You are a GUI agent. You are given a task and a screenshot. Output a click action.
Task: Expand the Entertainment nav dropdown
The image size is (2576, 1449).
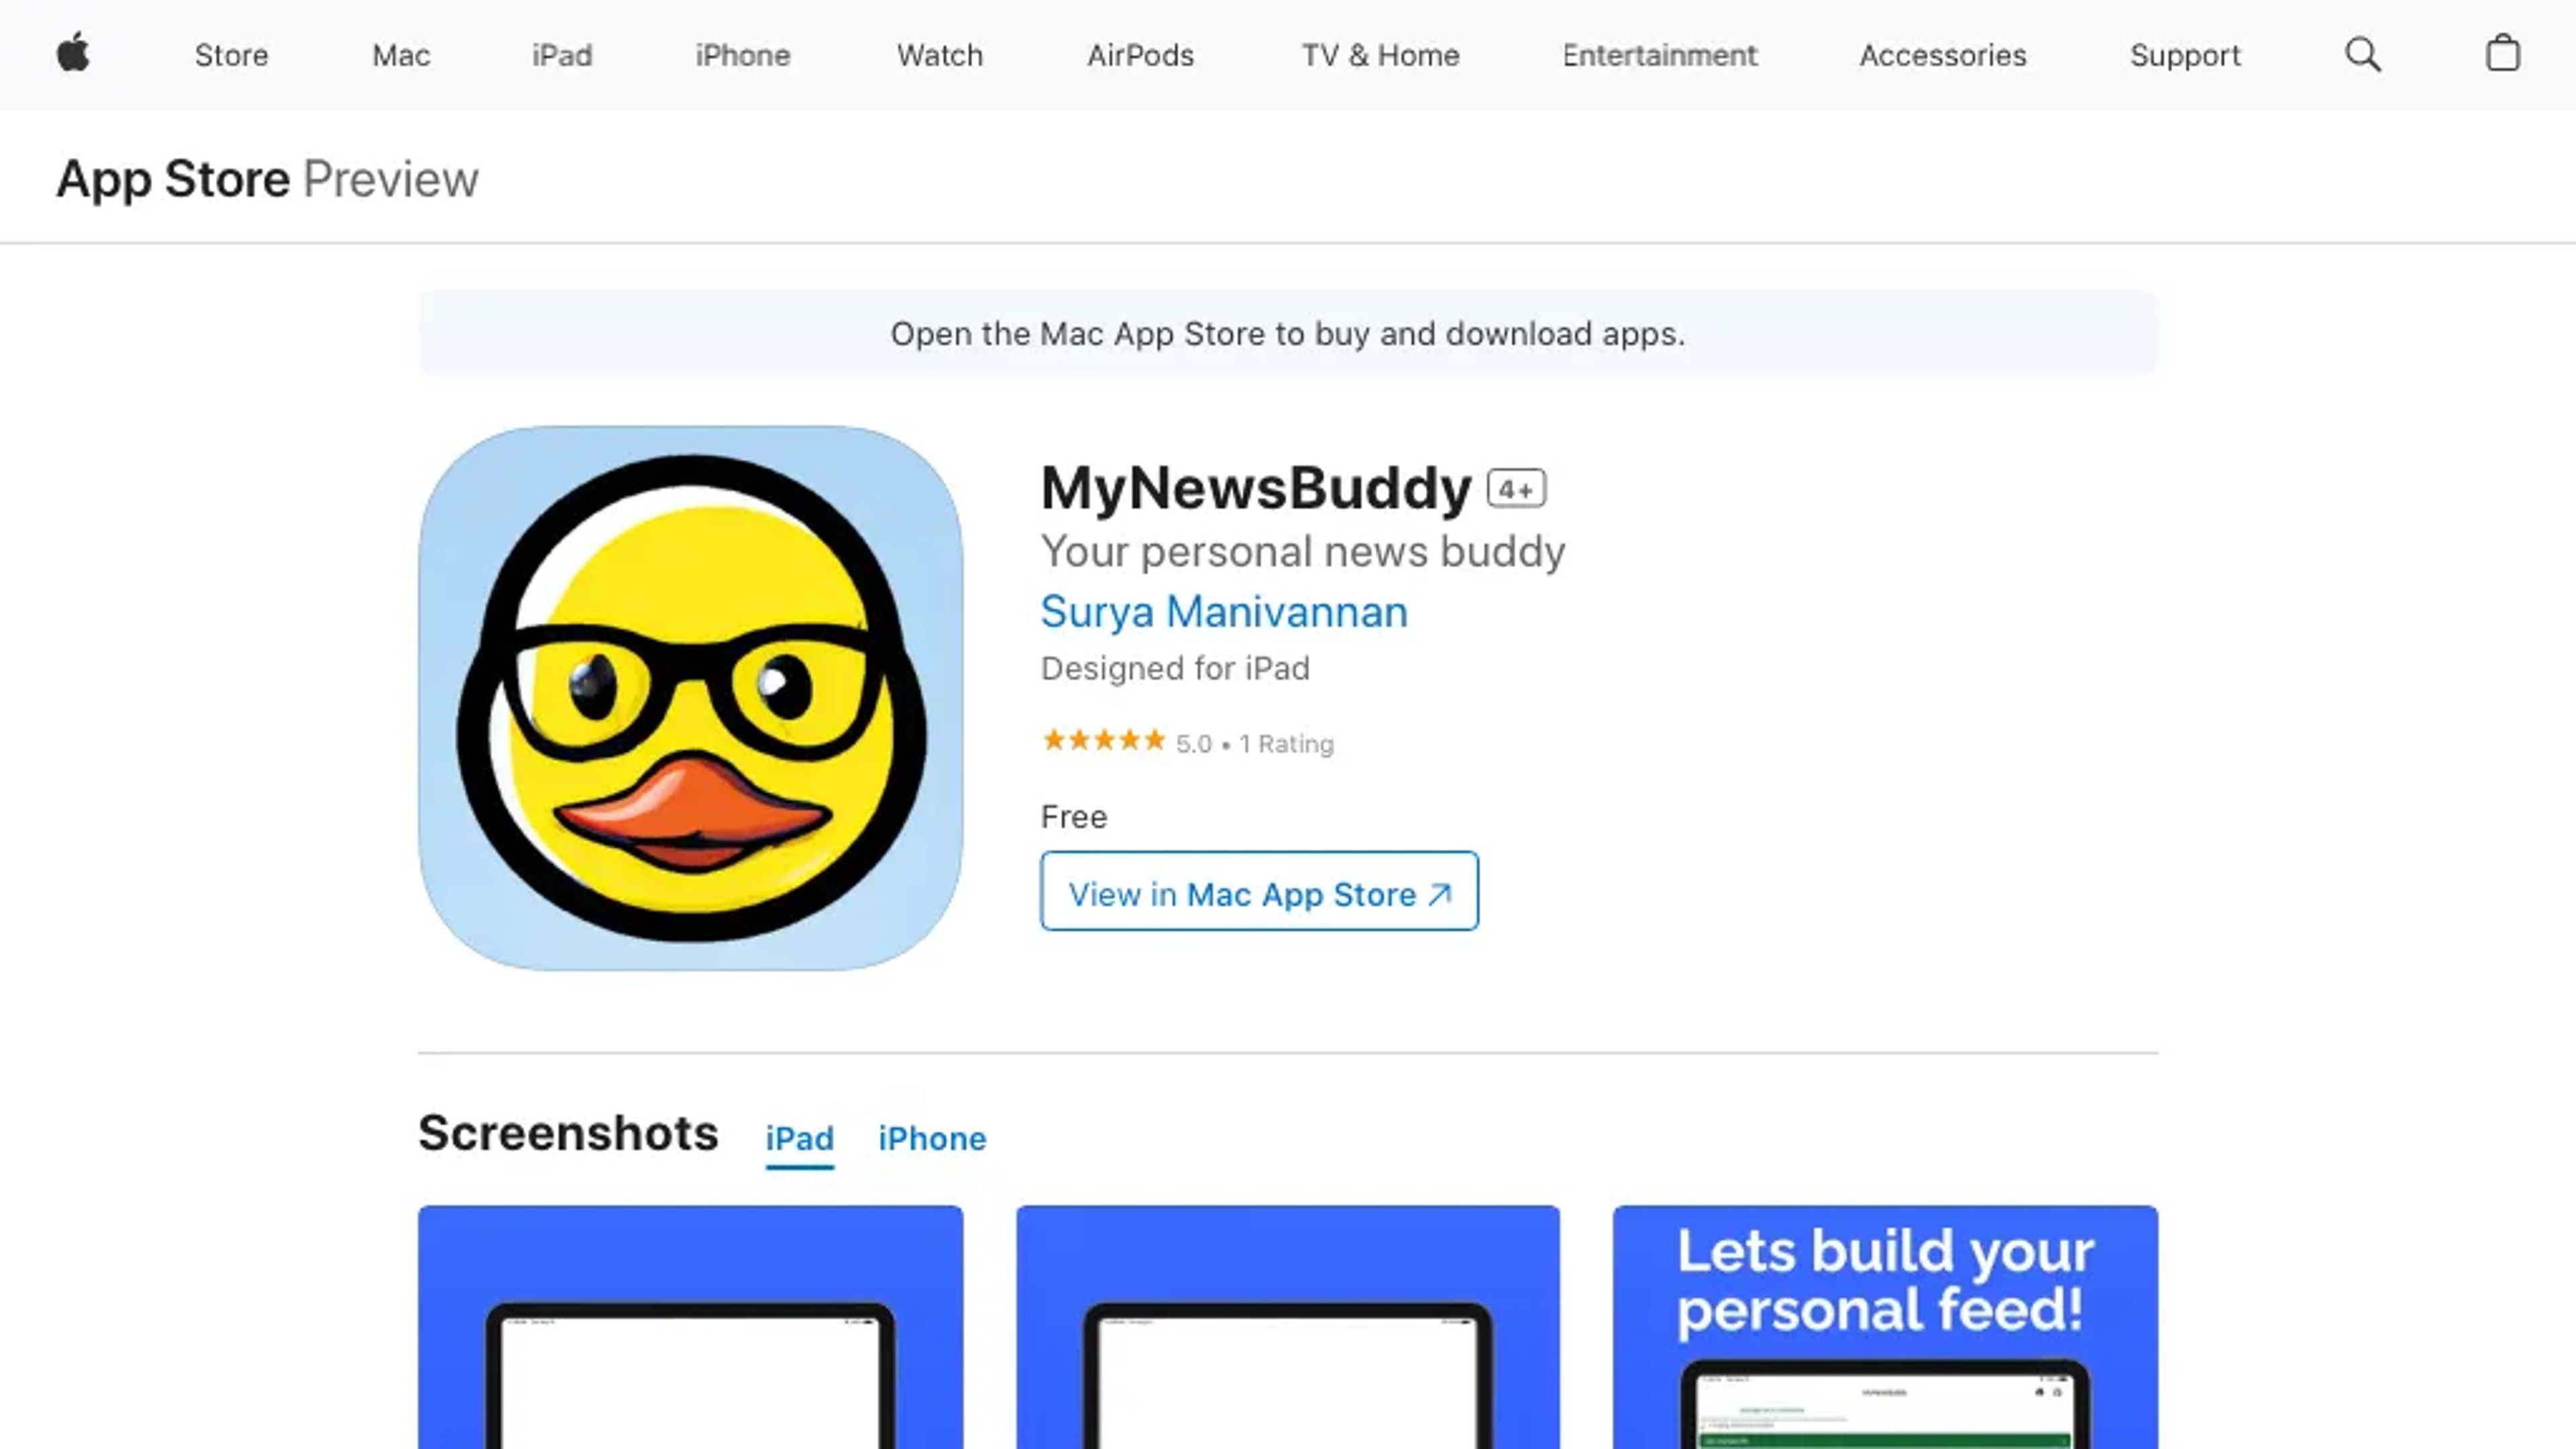pyautogui.click(x=1660, y=55)
